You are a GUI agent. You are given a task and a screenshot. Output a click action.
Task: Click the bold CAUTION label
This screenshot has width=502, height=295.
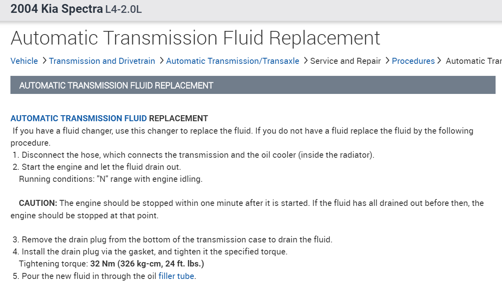tap(38, 203)
